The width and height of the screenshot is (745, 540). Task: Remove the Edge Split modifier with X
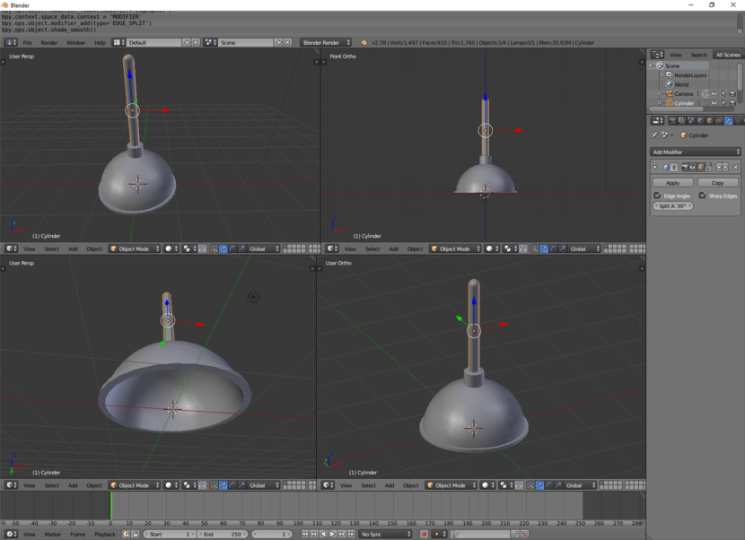pos(735,167)
